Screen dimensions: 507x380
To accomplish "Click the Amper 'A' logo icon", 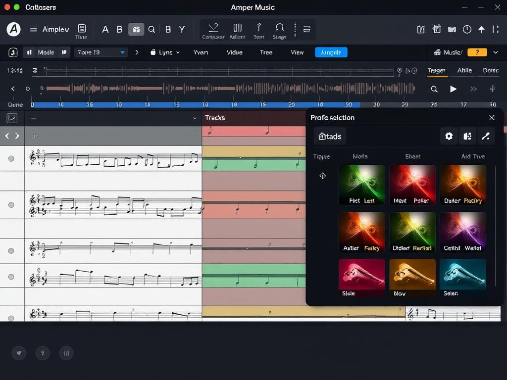I will [13, 29].
